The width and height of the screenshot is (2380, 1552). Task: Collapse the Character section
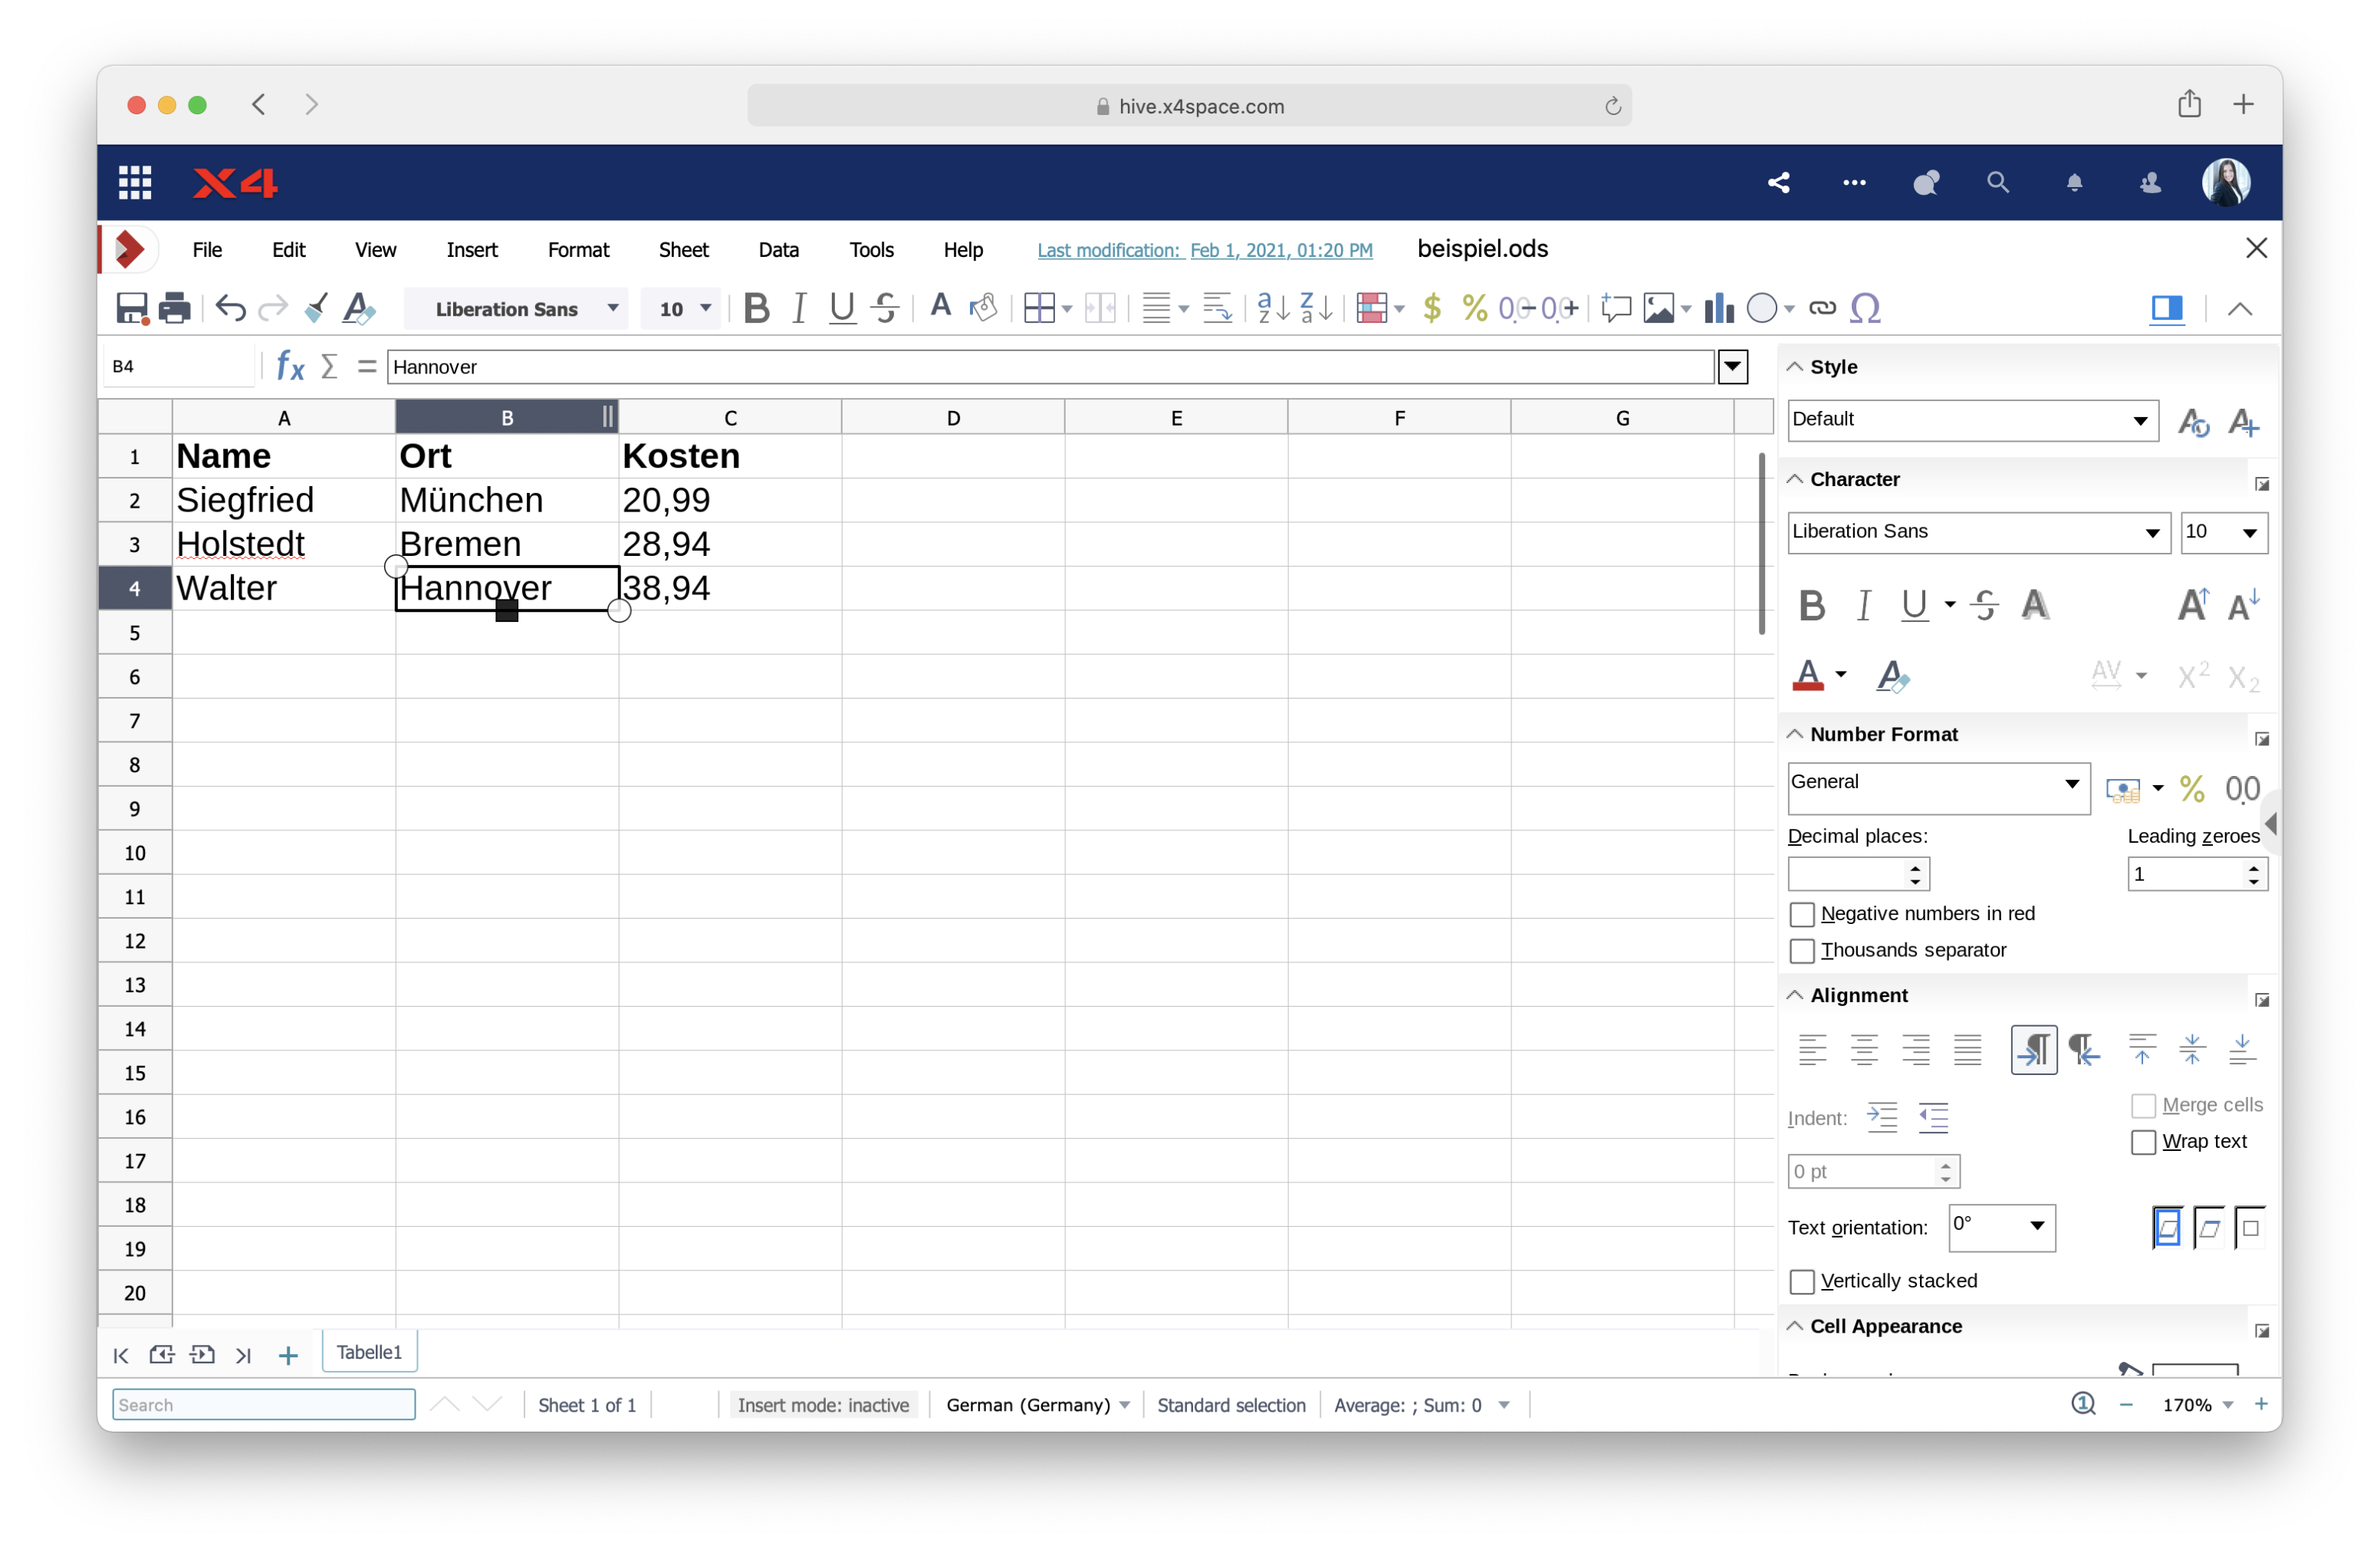click(x=1796, y=479)
